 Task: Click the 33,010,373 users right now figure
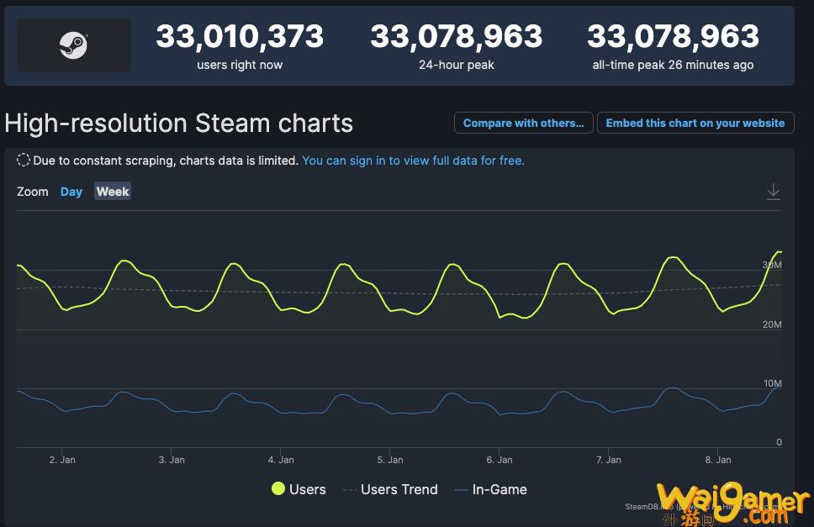coord(240,36)
